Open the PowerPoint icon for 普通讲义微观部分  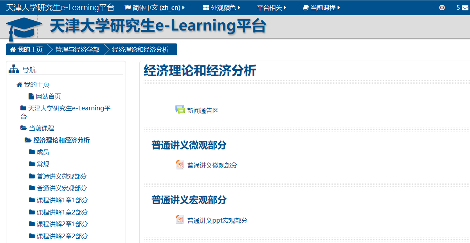point(180,165)
